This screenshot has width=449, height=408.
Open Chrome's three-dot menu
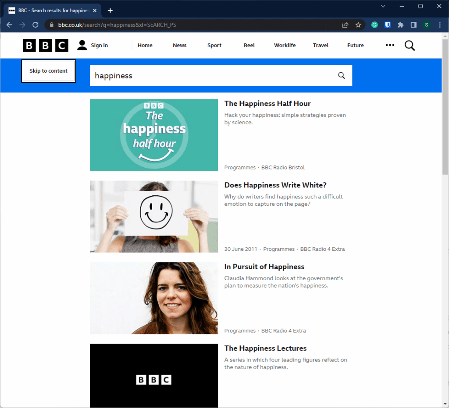click(x=440, y=25)
